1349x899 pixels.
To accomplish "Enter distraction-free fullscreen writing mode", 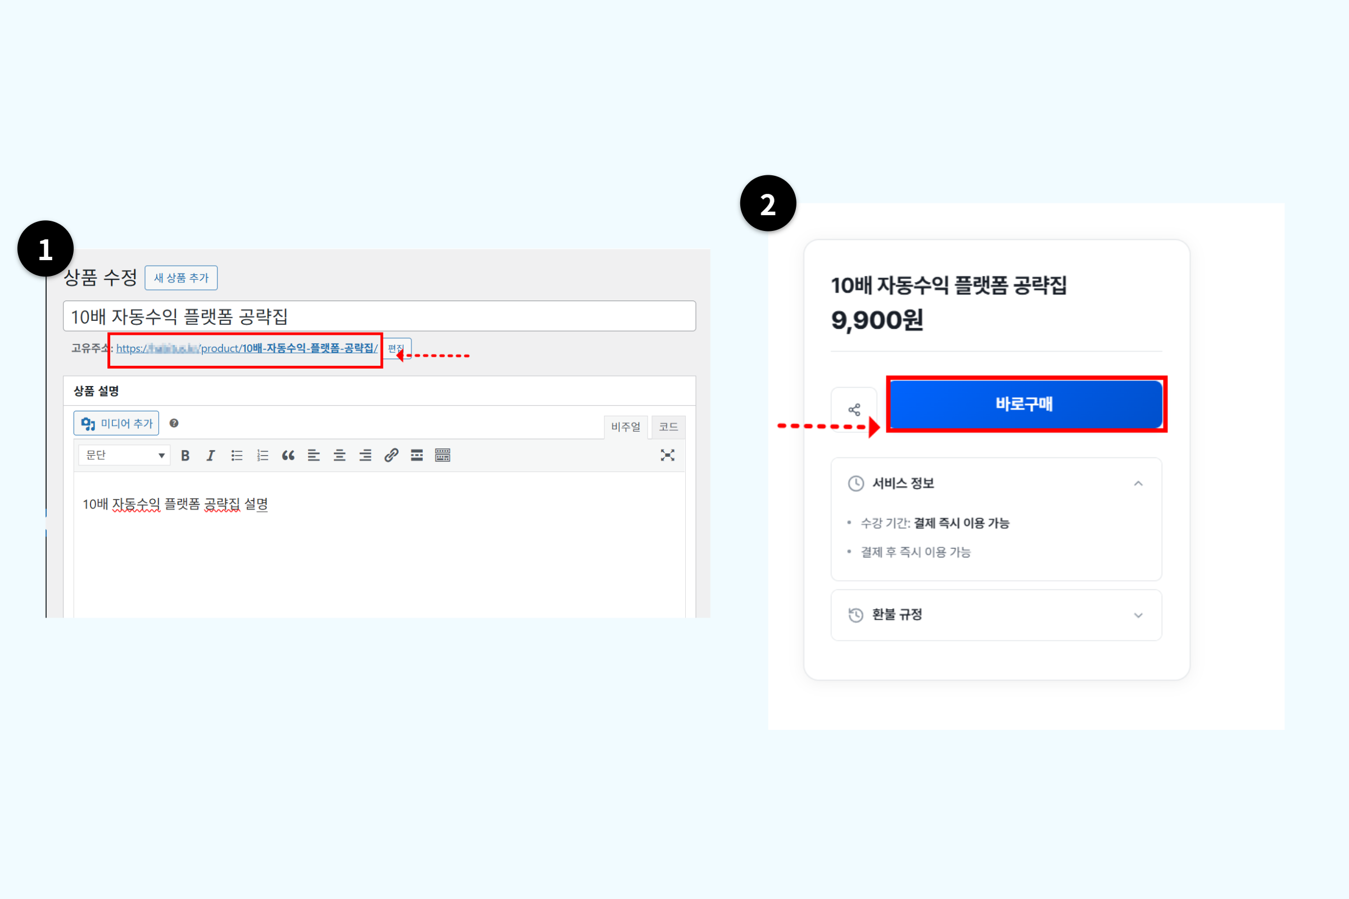I will tap(667, 456).
